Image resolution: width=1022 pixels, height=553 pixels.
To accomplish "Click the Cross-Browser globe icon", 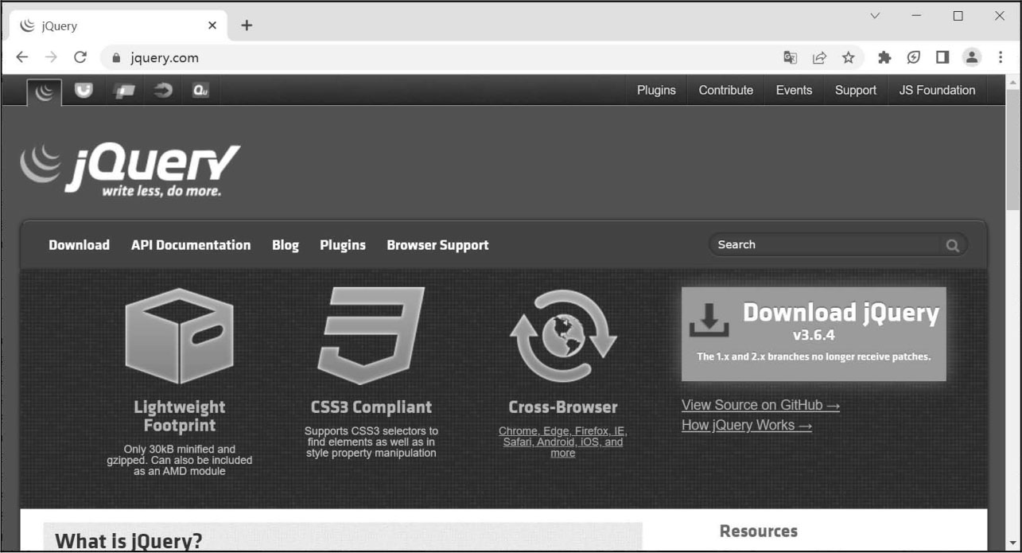I will (563, 336).
